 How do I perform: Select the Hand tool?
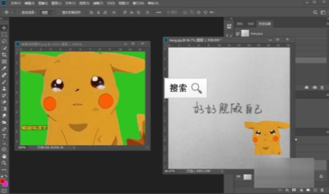pyautogui.click(x=4, y=156)
